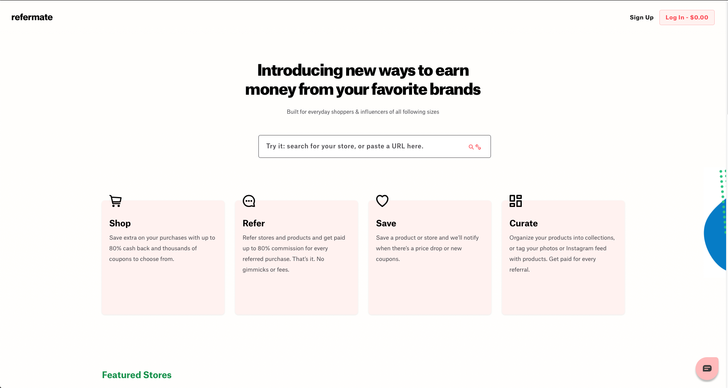
Task: Select the Refer chat bubble icon
Action: [249, 201]
